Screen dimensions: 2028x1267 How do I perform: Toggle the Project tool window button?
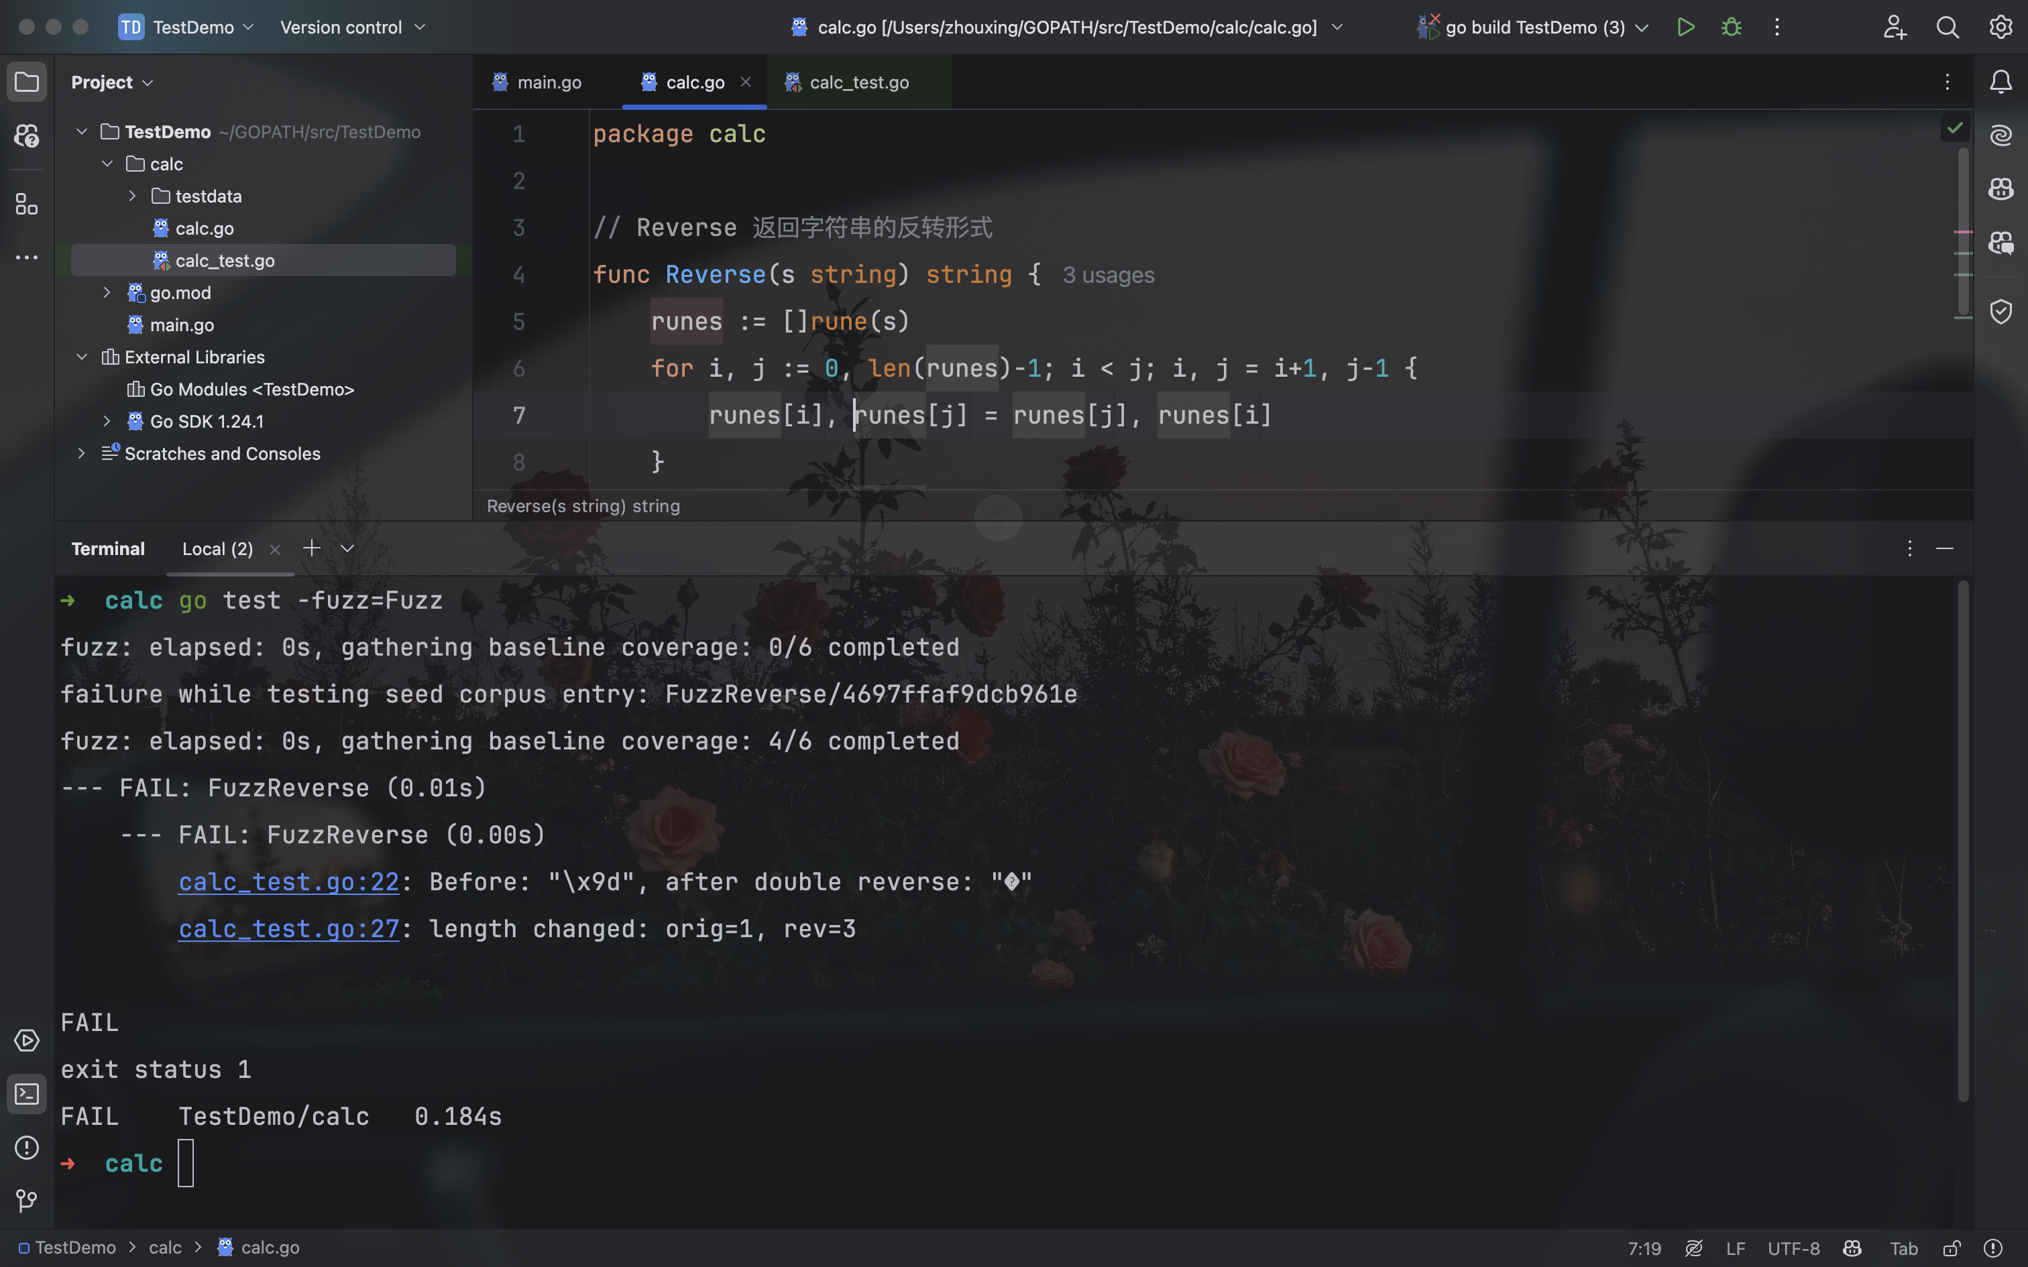[27, 82]
